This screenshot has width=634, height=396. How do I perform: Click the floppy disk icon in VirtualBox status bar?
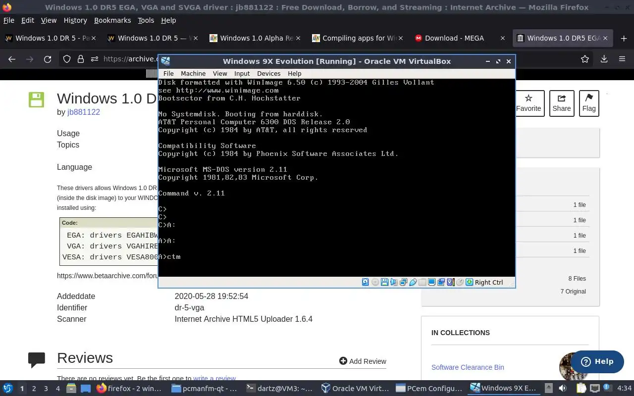coord(384,282)
